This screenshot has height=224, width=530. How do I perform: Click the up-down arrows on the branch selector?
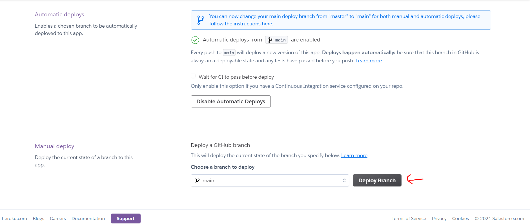344,181
